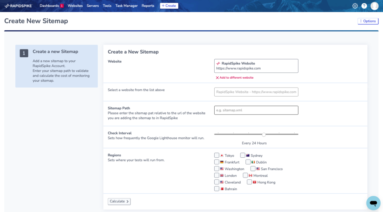Click the Every 24 Hours label

click(254, 143)
